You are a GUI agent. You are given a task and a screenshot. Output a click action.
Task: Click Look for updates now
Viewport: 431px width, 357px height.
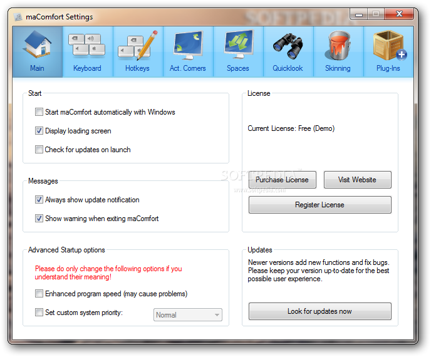(x=320, y=311)
